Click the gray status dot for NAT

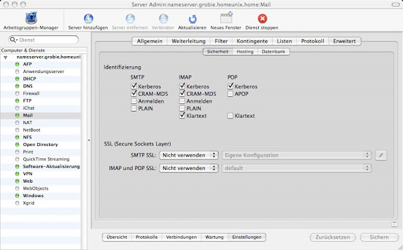17,123
